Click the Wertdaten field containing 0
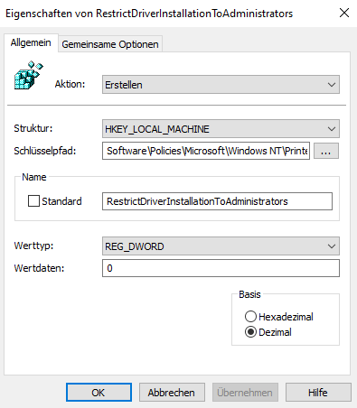This screenshot has width=357, height=408. point(221,268)
